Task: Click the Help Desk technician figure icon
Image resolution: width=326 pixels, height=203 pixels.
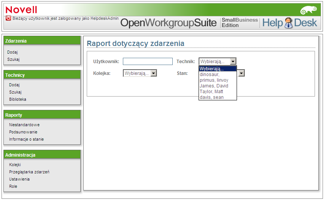Action: (288, 23)
